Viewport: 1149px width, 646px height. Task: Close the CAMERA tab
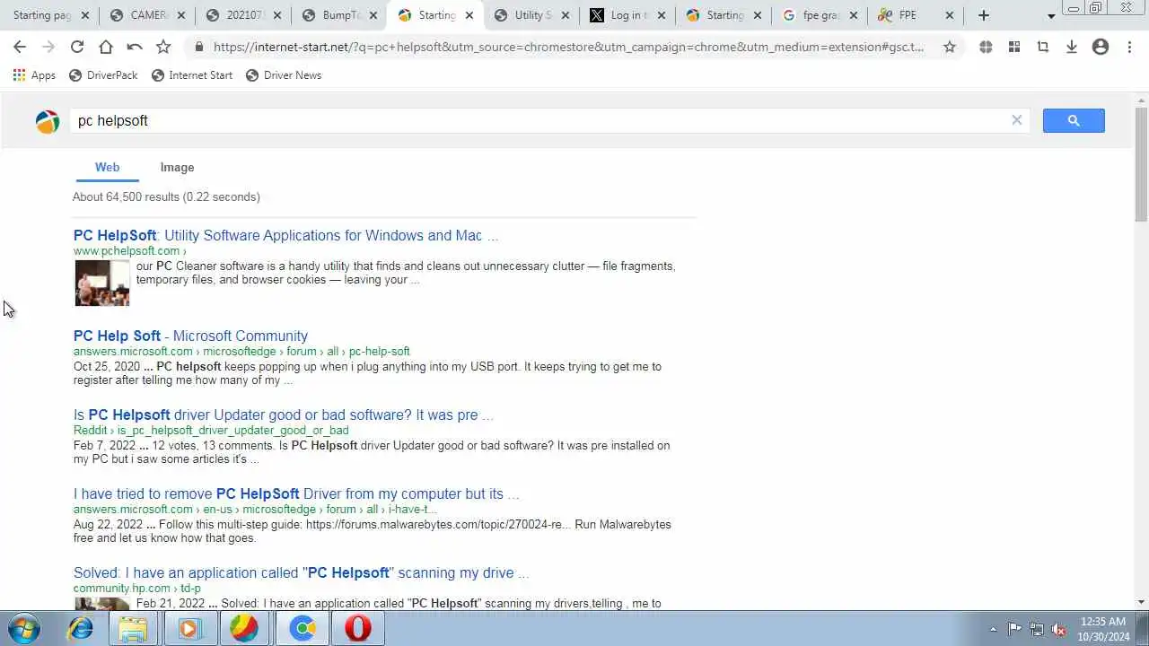pyautogui.click(x=181, y=15)
